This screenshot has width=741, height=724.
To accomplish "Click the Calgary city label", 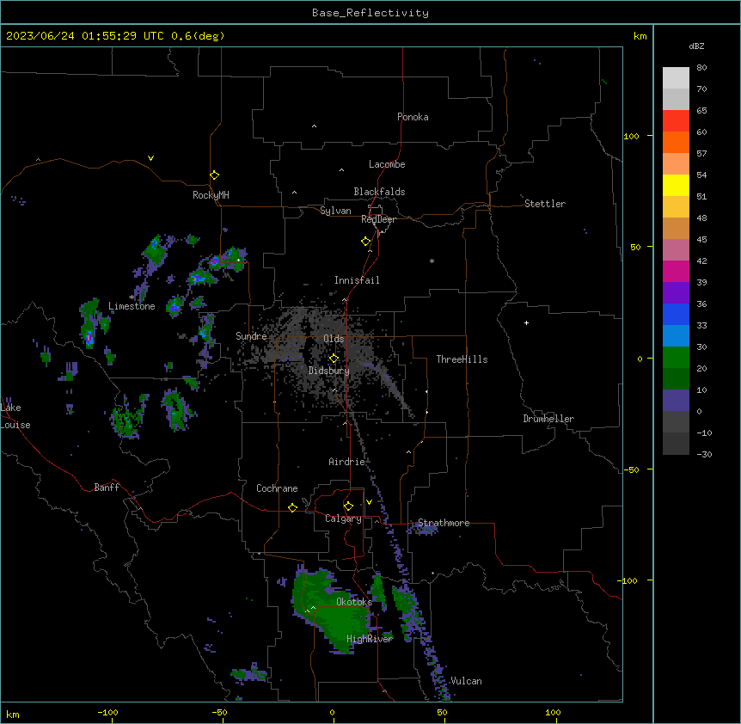I will tap(343, 518).
